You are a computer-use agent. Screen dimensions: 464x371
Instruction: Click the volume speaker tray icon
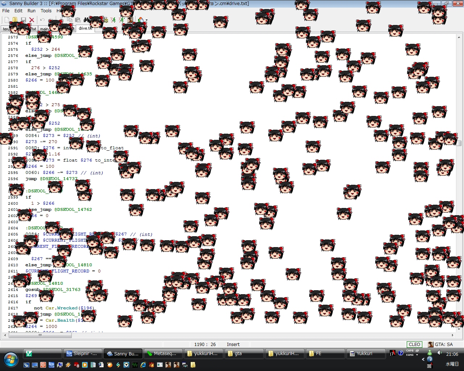click(439, 353)
